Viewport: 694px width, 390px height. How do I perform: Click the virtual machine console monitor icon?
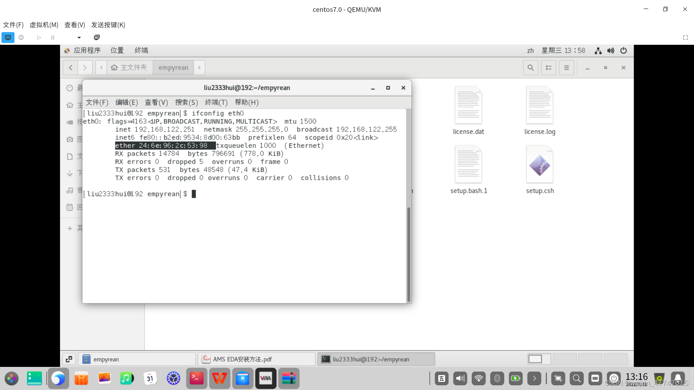(x=8, y=38)
